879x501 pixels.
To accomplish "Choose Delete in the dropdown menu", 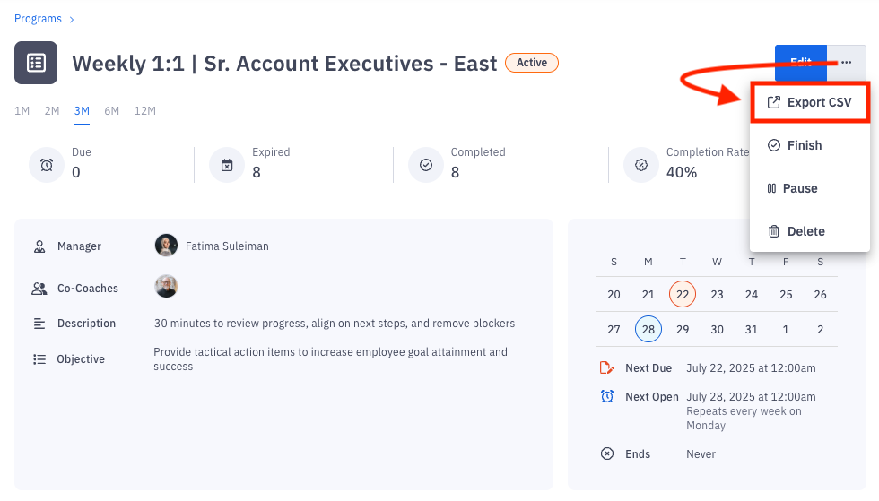I will [805, 231].
